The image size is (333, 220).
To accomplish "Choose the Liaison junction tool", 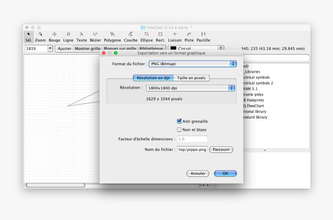I will 175,37.
